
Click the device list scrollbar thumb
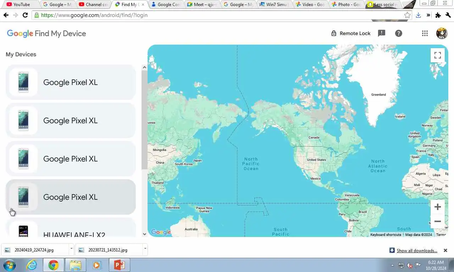point(144,120)
